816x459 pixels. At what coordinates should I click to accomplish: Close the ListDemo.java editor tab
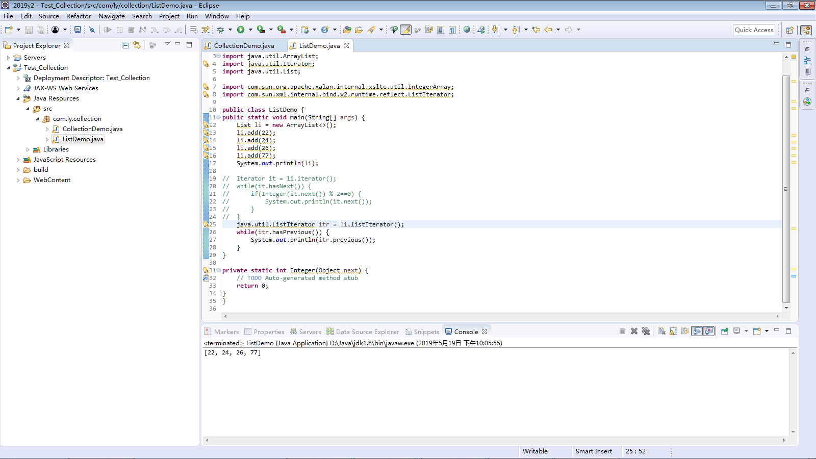346,45
